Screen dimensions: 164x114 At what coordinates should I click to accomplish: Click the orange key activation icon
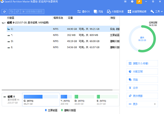(x=139, y=2)
